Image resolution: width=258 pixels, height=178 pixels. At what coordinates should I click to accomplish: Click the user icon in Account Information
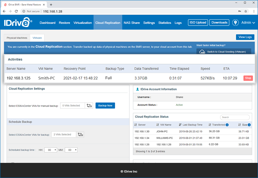click(138, 89)
